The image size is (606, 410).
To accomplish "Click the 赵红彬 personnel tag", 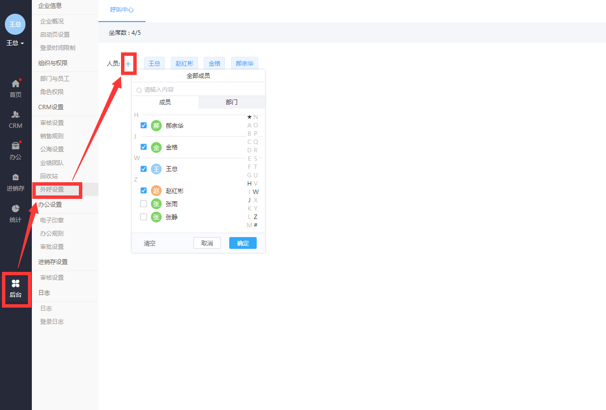I will click(184, 64).
